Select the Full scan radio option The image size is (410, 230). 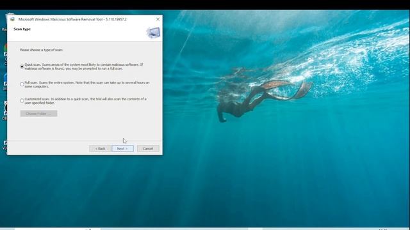[x=22, y=84]
